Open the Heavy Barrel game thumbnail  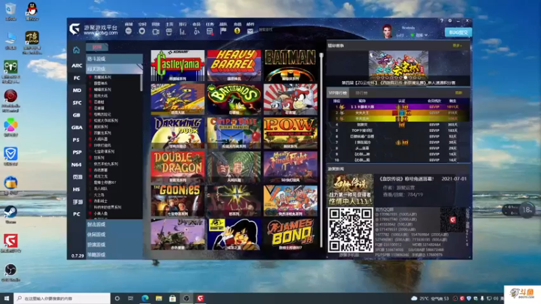point(234,66)
